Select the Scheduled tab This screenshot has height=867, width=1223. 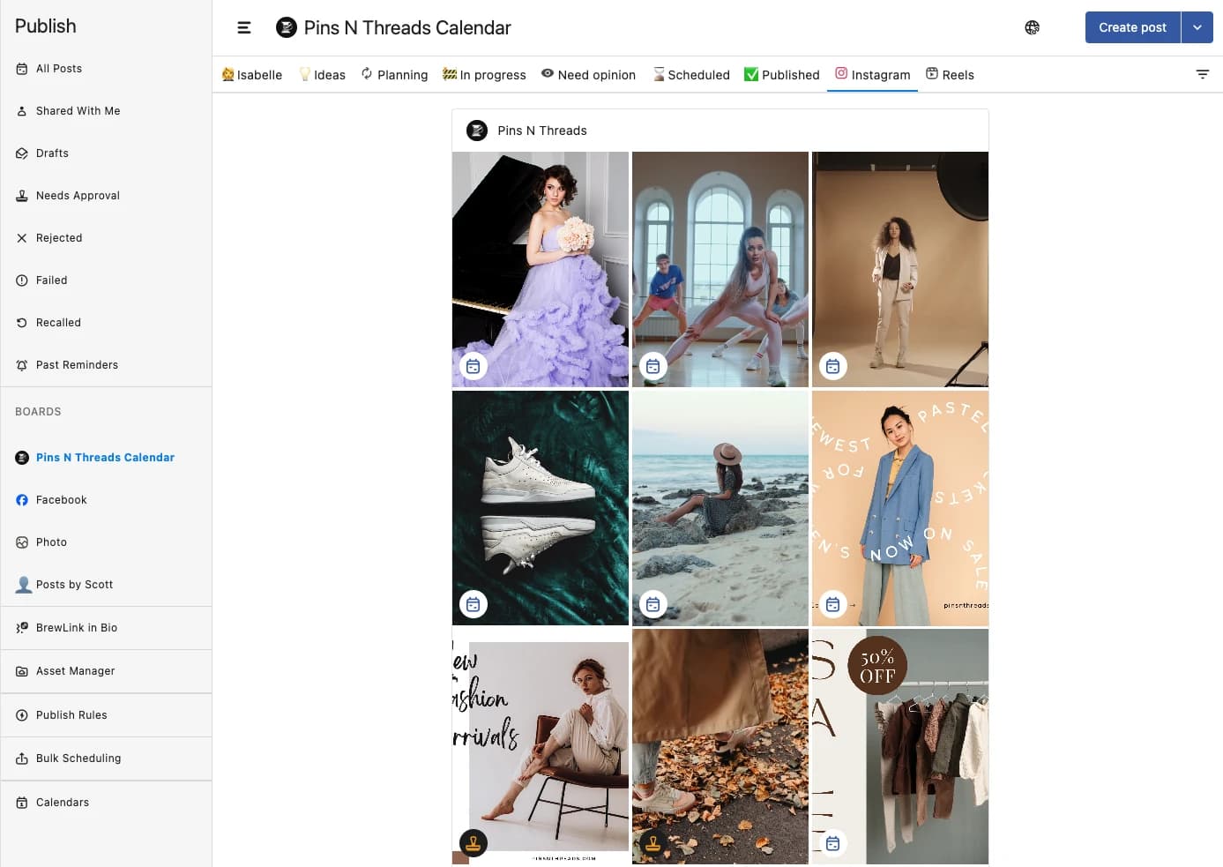690,75
